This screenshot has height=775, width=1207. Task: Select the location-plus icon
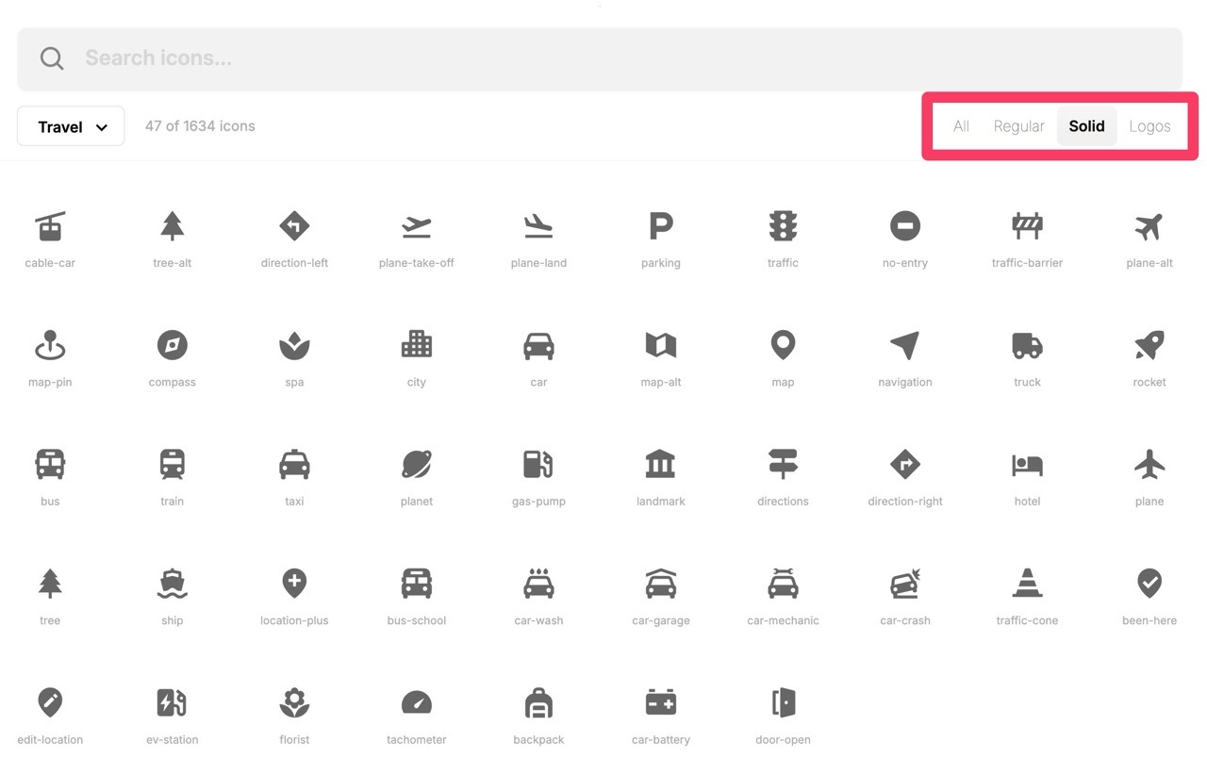pos(294,584)
